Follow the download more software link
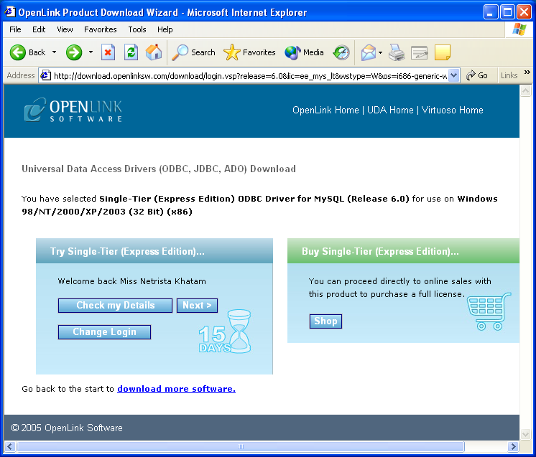 pyautogui.click(x=176, y=389)
